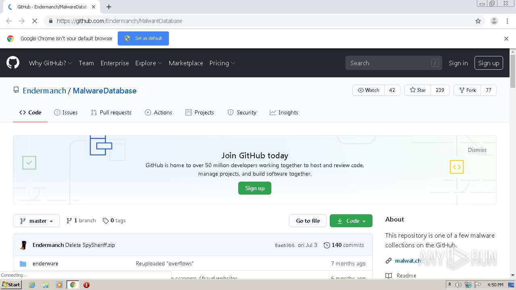The image size is (516, 290).
Task: View the 140 commits history
Action: coord(344,245)
